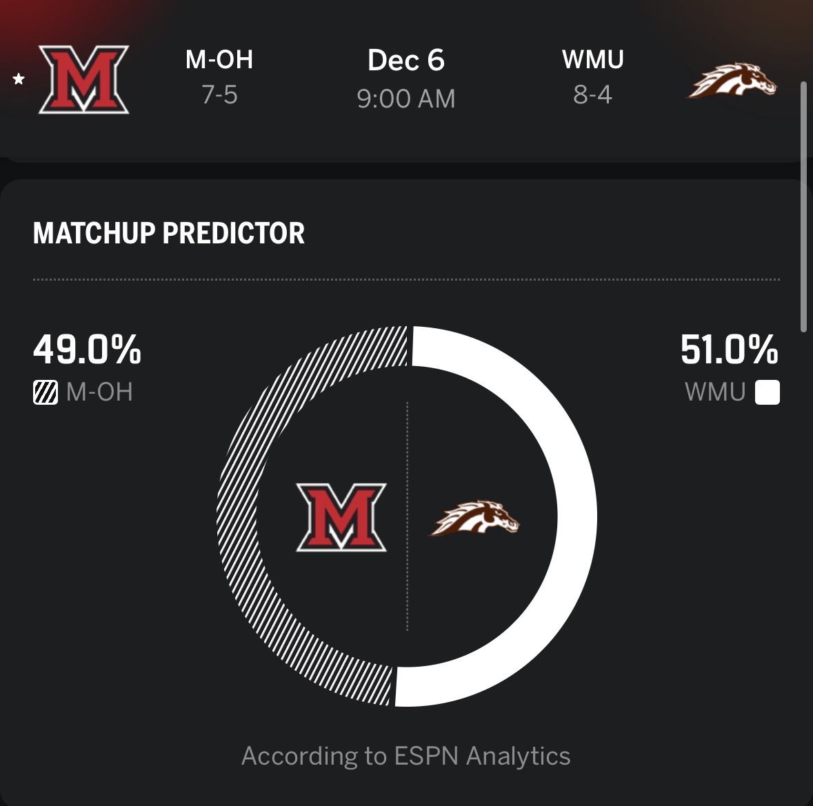Click bronco logo inside the donut chart
The image size is (813, 806).
click(x=475, y=518)
